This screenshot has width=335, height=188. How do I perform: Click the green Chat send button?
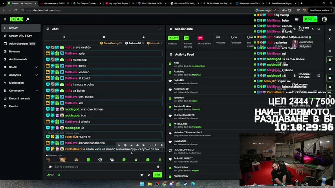[x=157, y=175]
